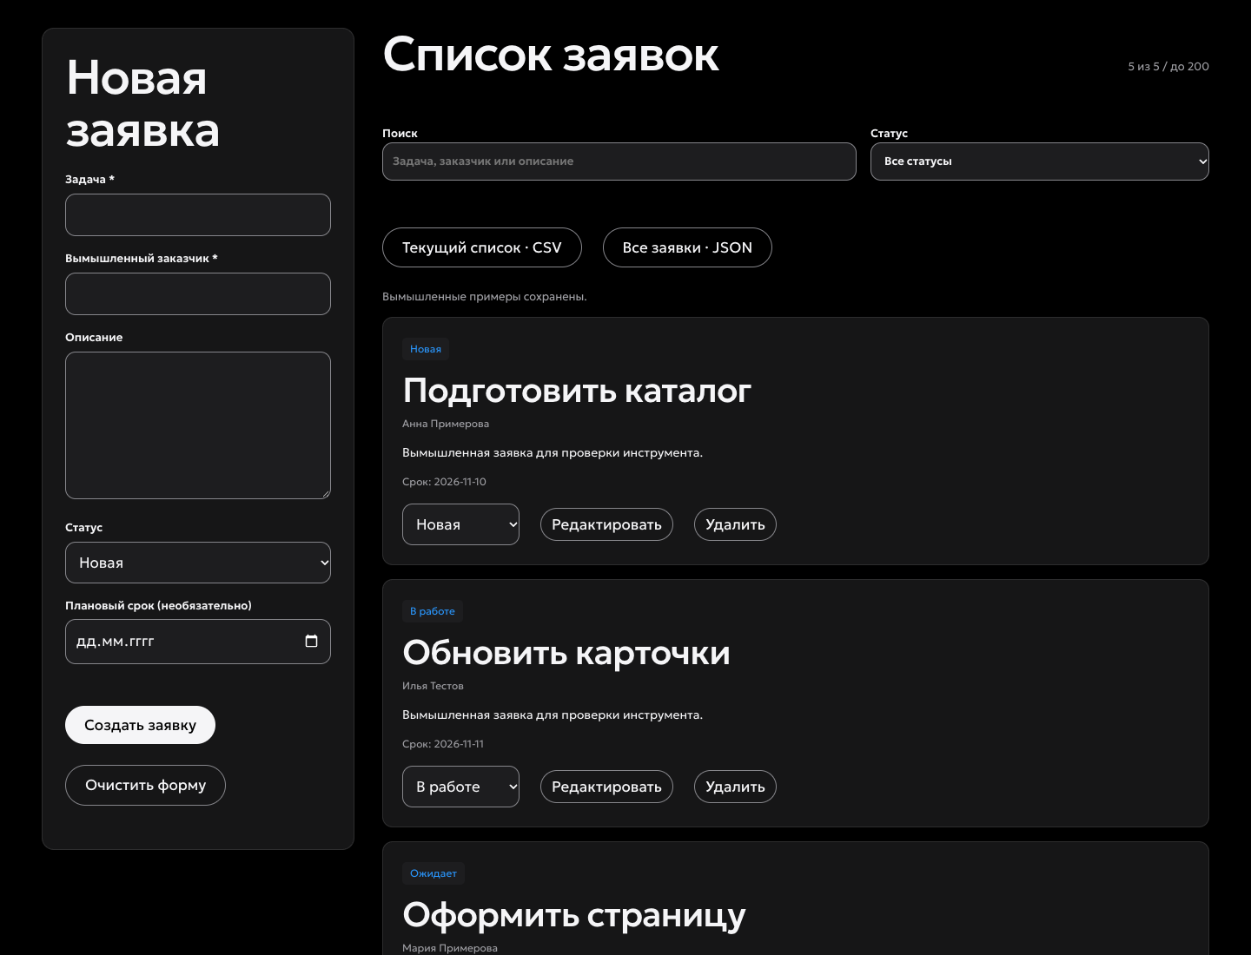
Task: Click the Илья Тестов customer name
Action: pos(433,686)
